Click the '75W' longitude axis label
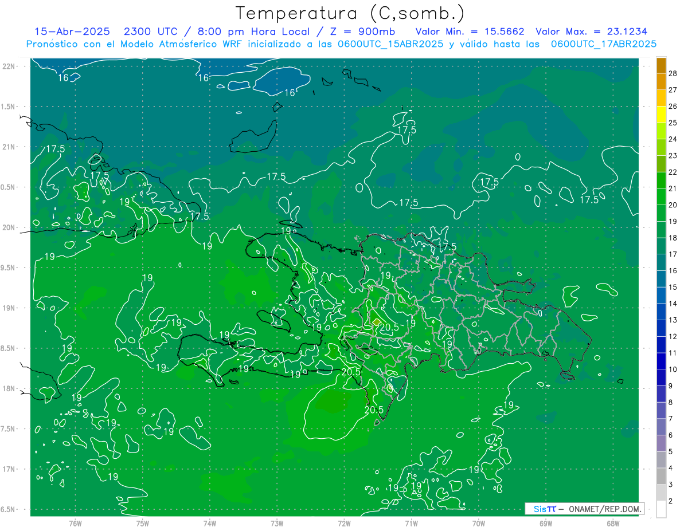The width and height of the screenshot is (688, 531). click(x=143, y=524)
